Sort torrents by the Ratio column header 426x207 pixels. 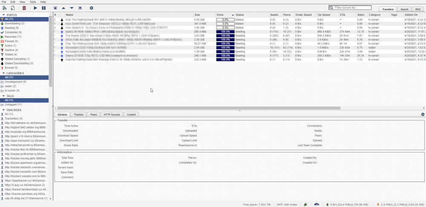(x=362, y=14)
